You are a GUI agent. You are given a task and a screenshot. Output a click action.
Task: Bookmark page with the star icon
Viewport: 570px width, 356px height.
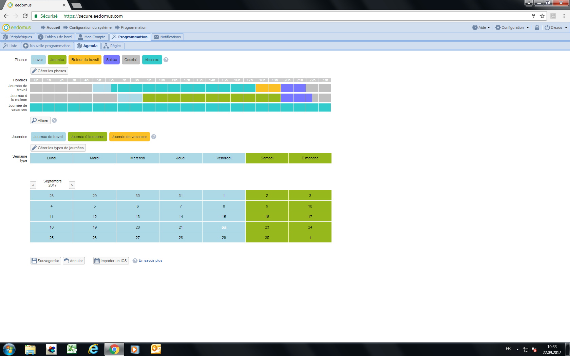click(542, 16)
